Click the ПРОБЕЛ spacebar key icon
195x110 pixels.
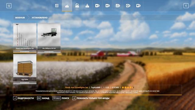tap(57, 98)
